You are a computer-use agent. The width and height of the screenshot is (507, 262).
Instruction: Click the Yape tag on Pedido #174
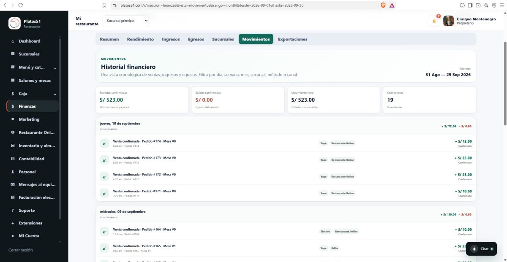coord(323,143)
